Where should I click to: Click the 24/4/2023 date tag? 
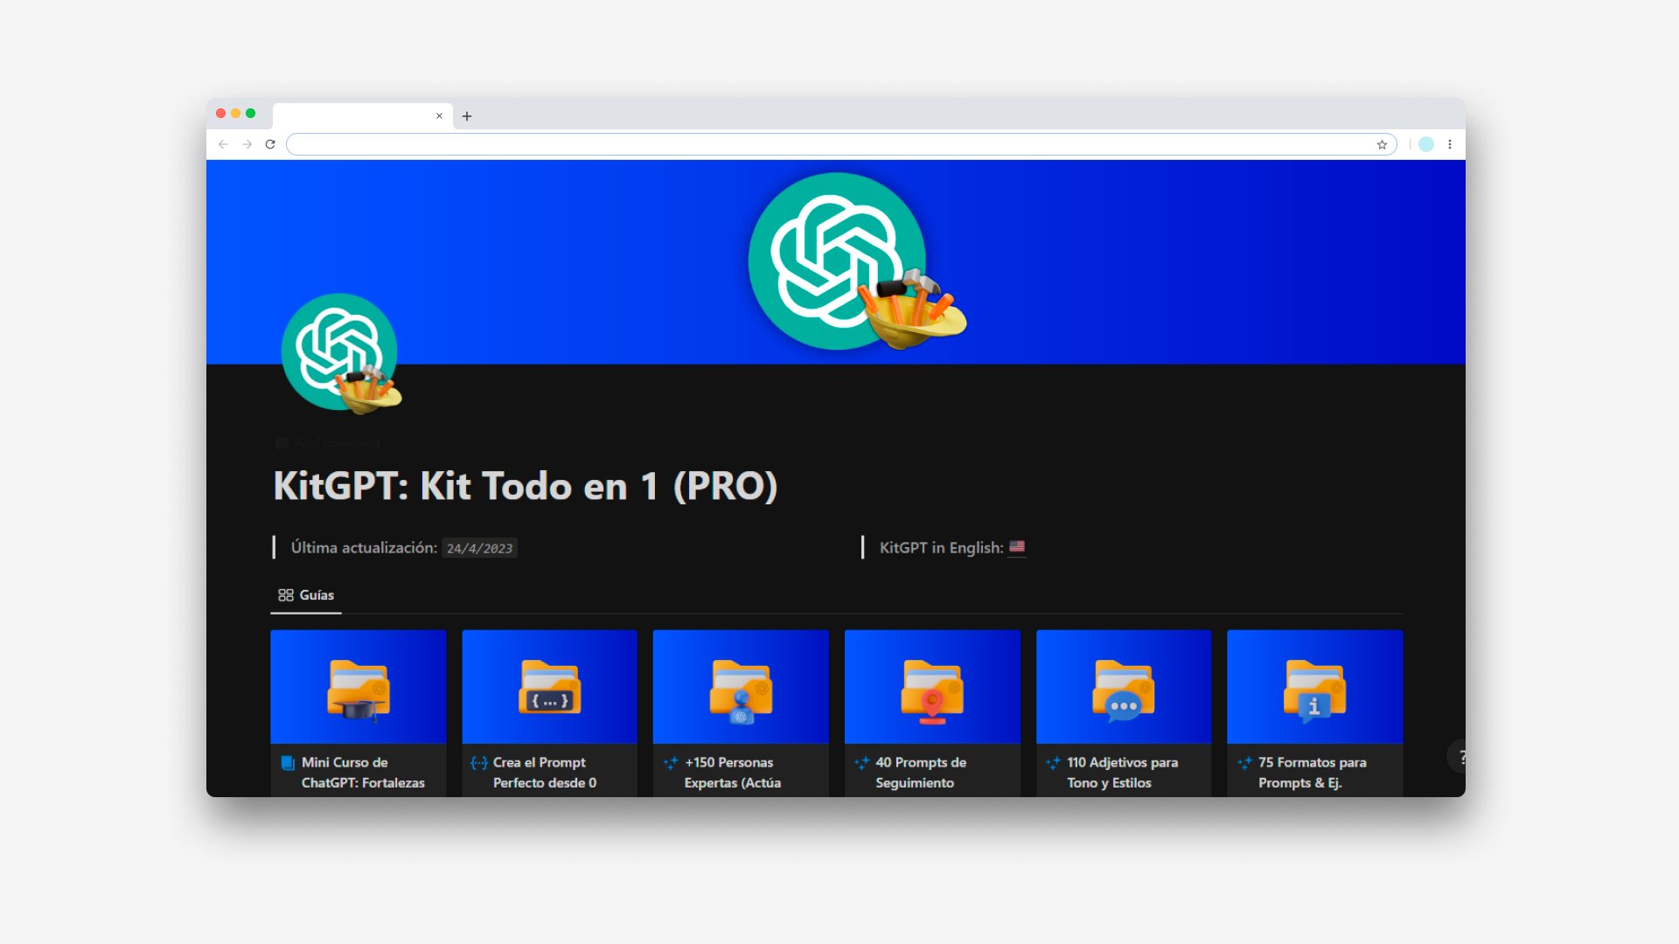[x=479, y=548]
